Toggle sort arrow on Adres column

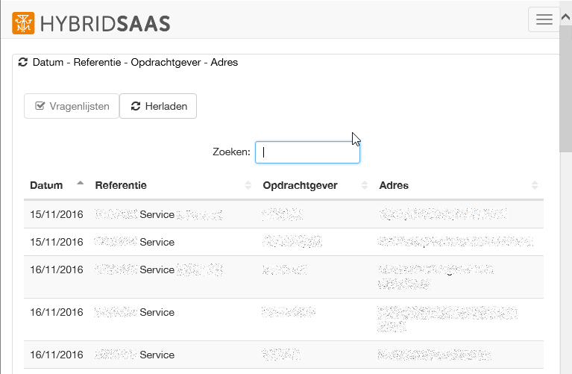coord(535,185)
